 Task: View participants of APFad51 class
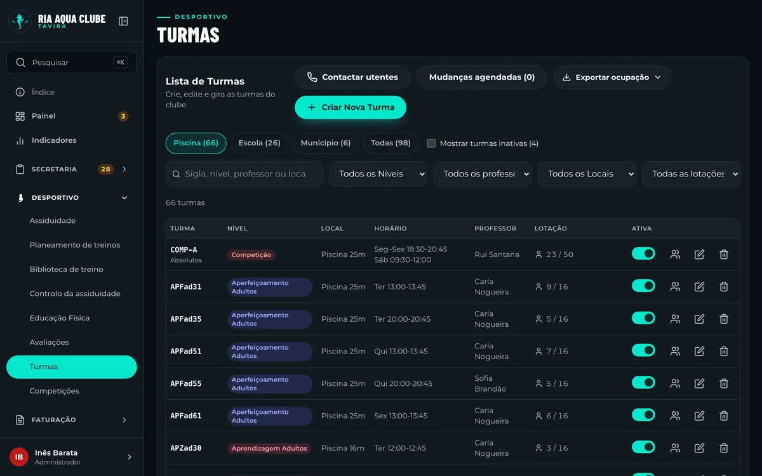pos(675,351)
